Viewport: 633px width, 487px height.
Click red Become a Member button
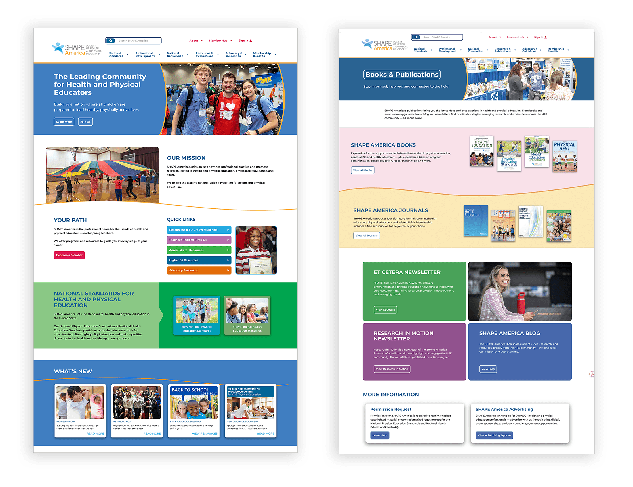point(69,255)
